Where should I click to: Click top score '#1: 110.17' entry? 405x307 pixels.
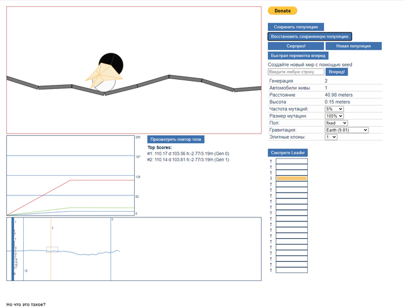click(x=188, y=154)
